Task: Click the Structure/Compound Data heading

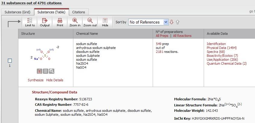Action: tap(55, 92)
